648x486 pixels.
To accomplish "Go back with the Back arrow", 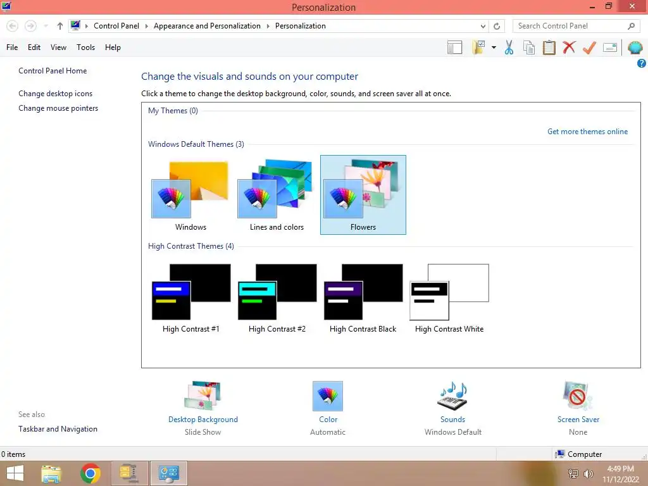I will (13, 26).
